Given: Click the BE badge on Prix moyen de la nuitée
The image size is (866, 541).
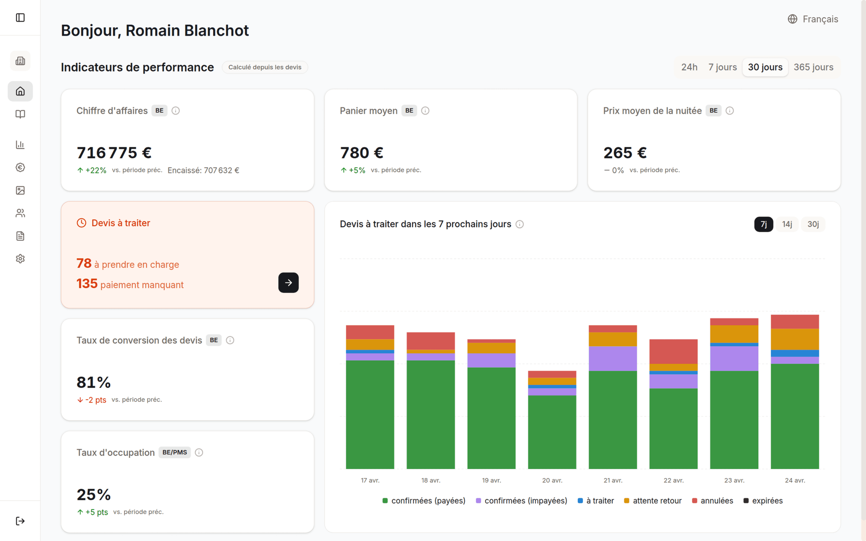Looking at the screenshot, I should pos(713,111).
